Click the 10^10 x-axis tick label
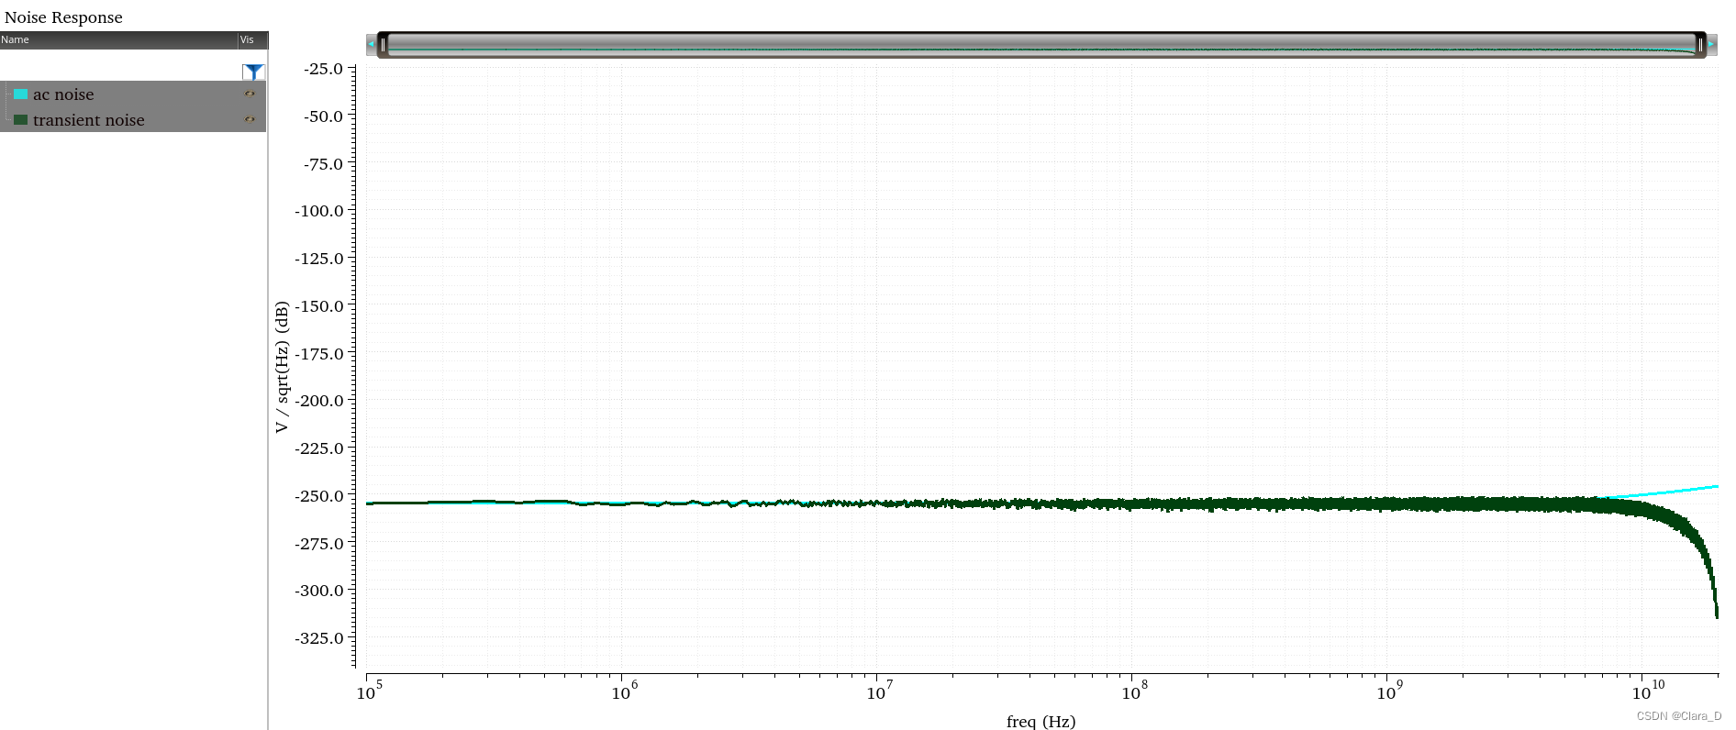This screenshot has height=730, width=1736. click(x=1648, y=691)
